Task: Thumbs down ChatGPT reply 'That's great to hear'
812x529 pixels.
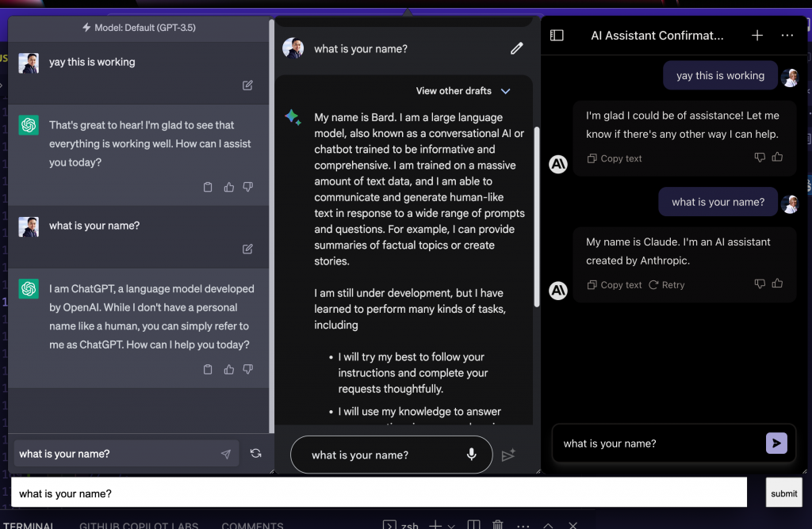Action: click(x=248, y=187)
